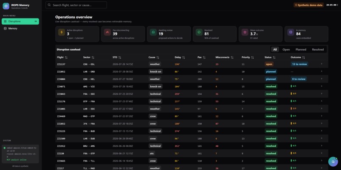341x170 pixels.
Task: Select sector OTP → FRA cell
Action: (x=89, y=101)
